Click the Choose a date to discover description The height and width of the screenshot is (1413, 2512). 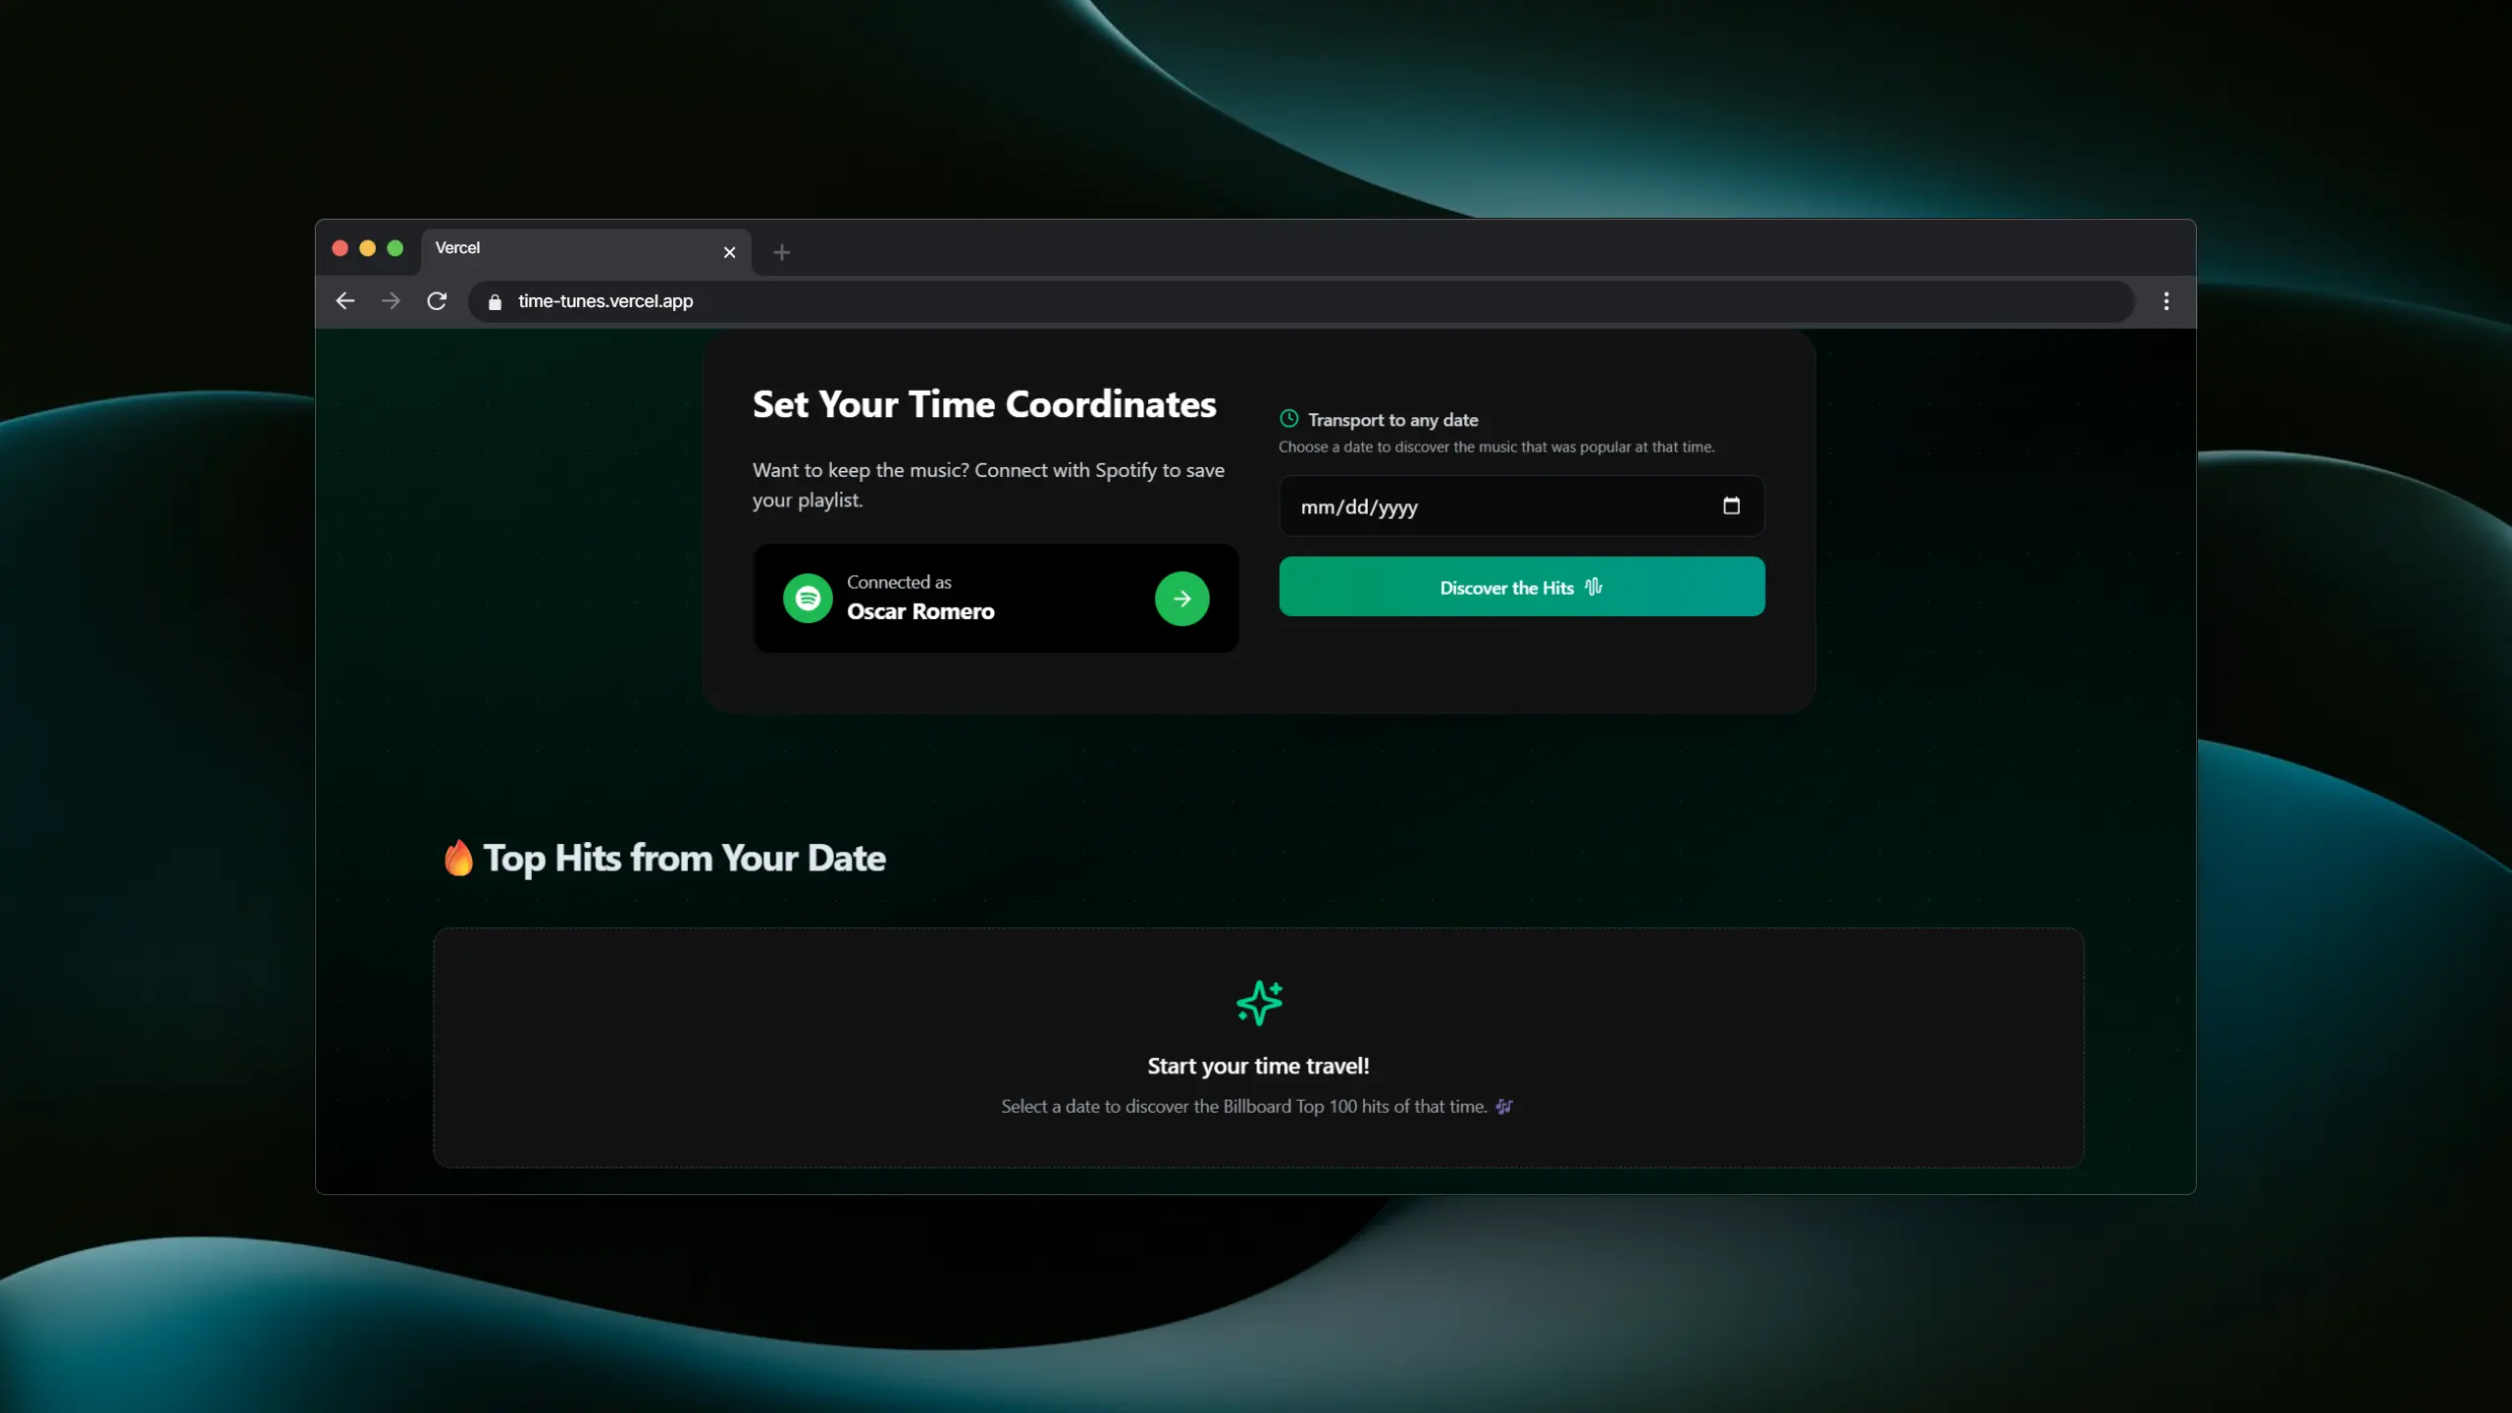point(1496,447)
